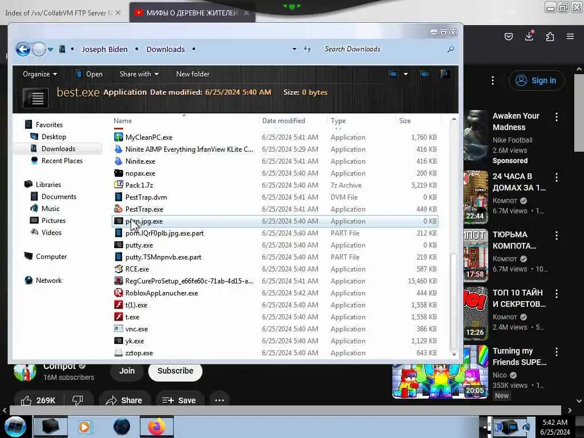Click the Share button under video
The width and height of the screenshot is (584, 438).
click(x=124, y=400)
